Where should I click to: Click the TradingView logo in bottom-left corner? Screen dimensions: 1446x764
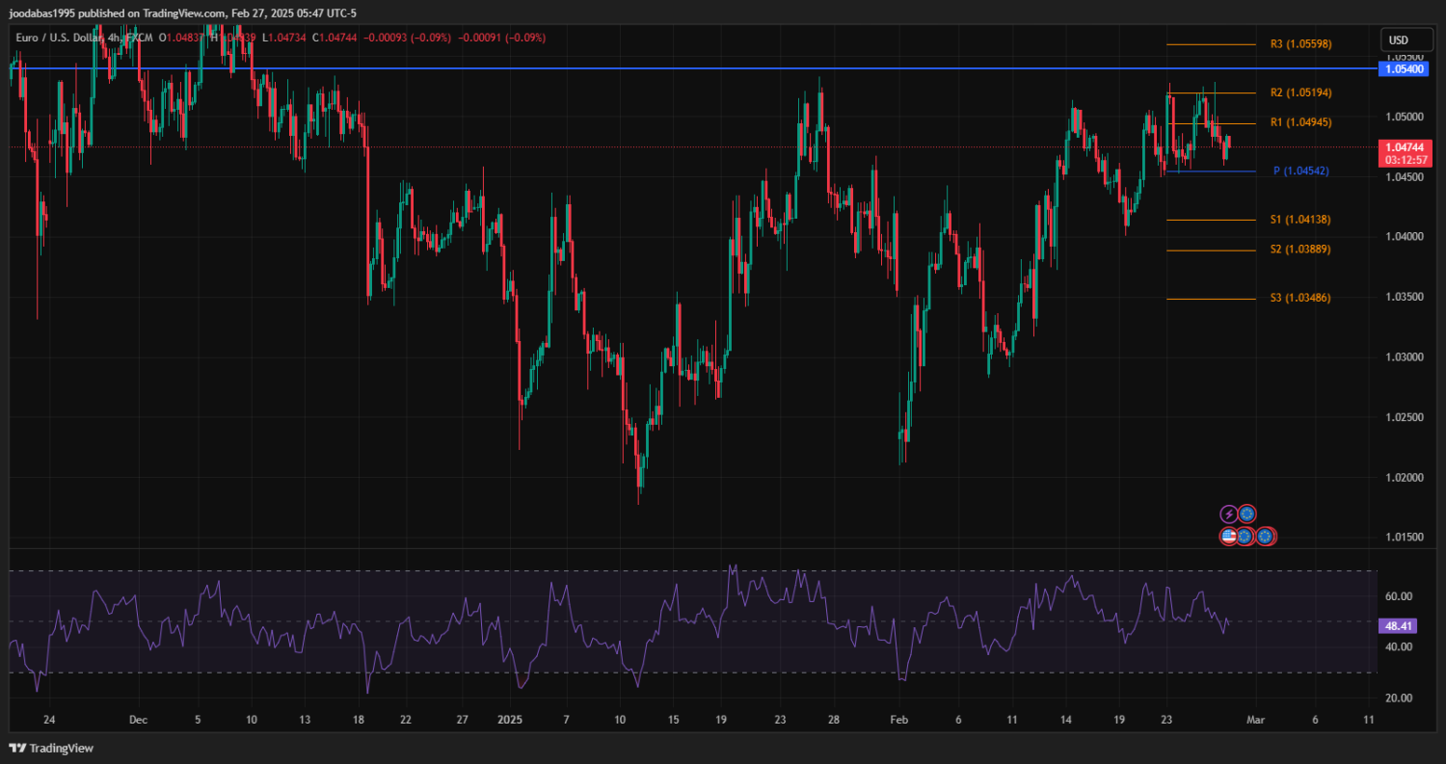[x=50, y=748]
